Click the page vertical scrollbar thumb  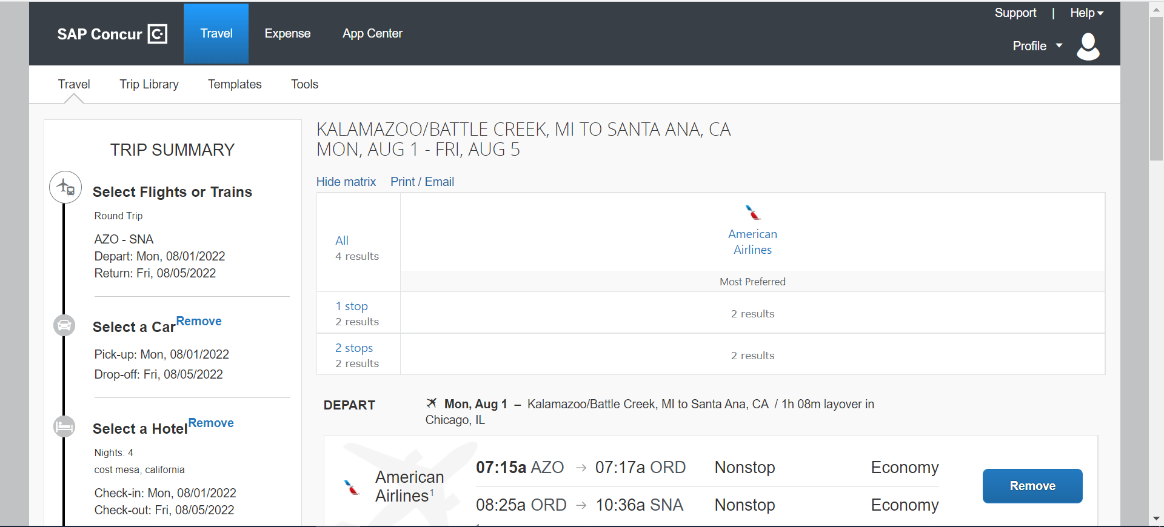1156,88
